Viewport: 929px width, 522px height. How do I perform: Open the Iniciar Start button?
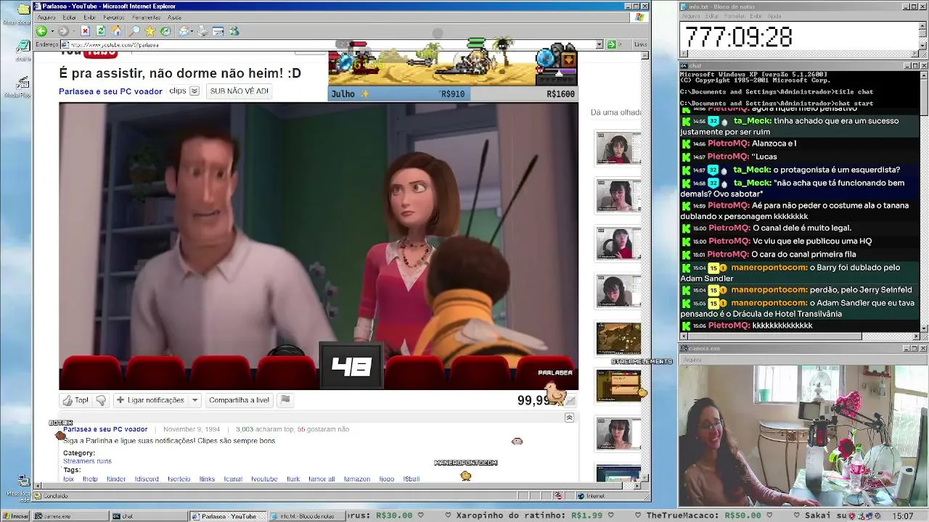(16, 516)
